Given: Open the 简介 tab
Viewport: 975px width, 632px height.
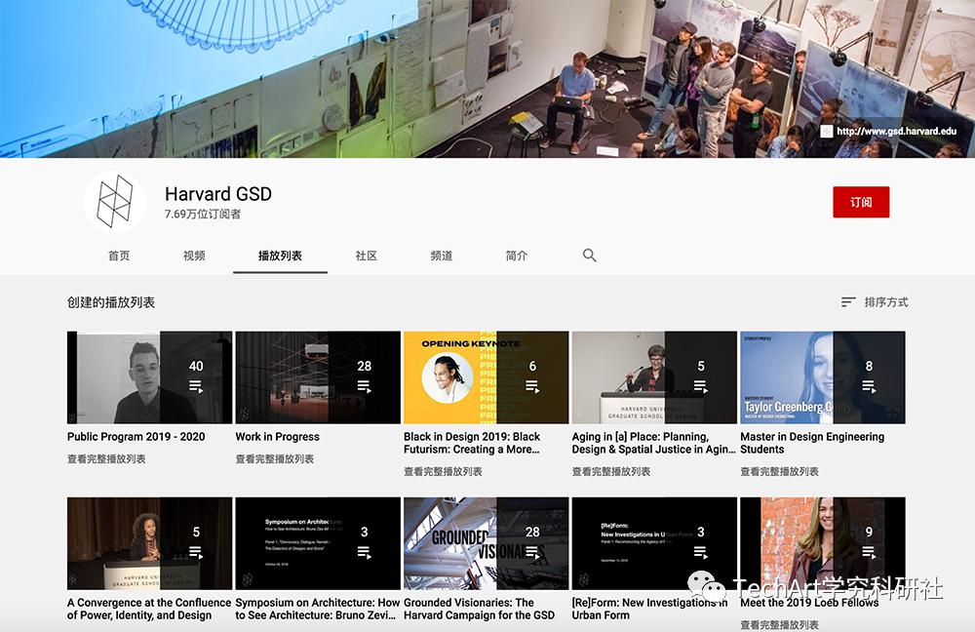Looking at the screenshot, I should pos(516,256).
